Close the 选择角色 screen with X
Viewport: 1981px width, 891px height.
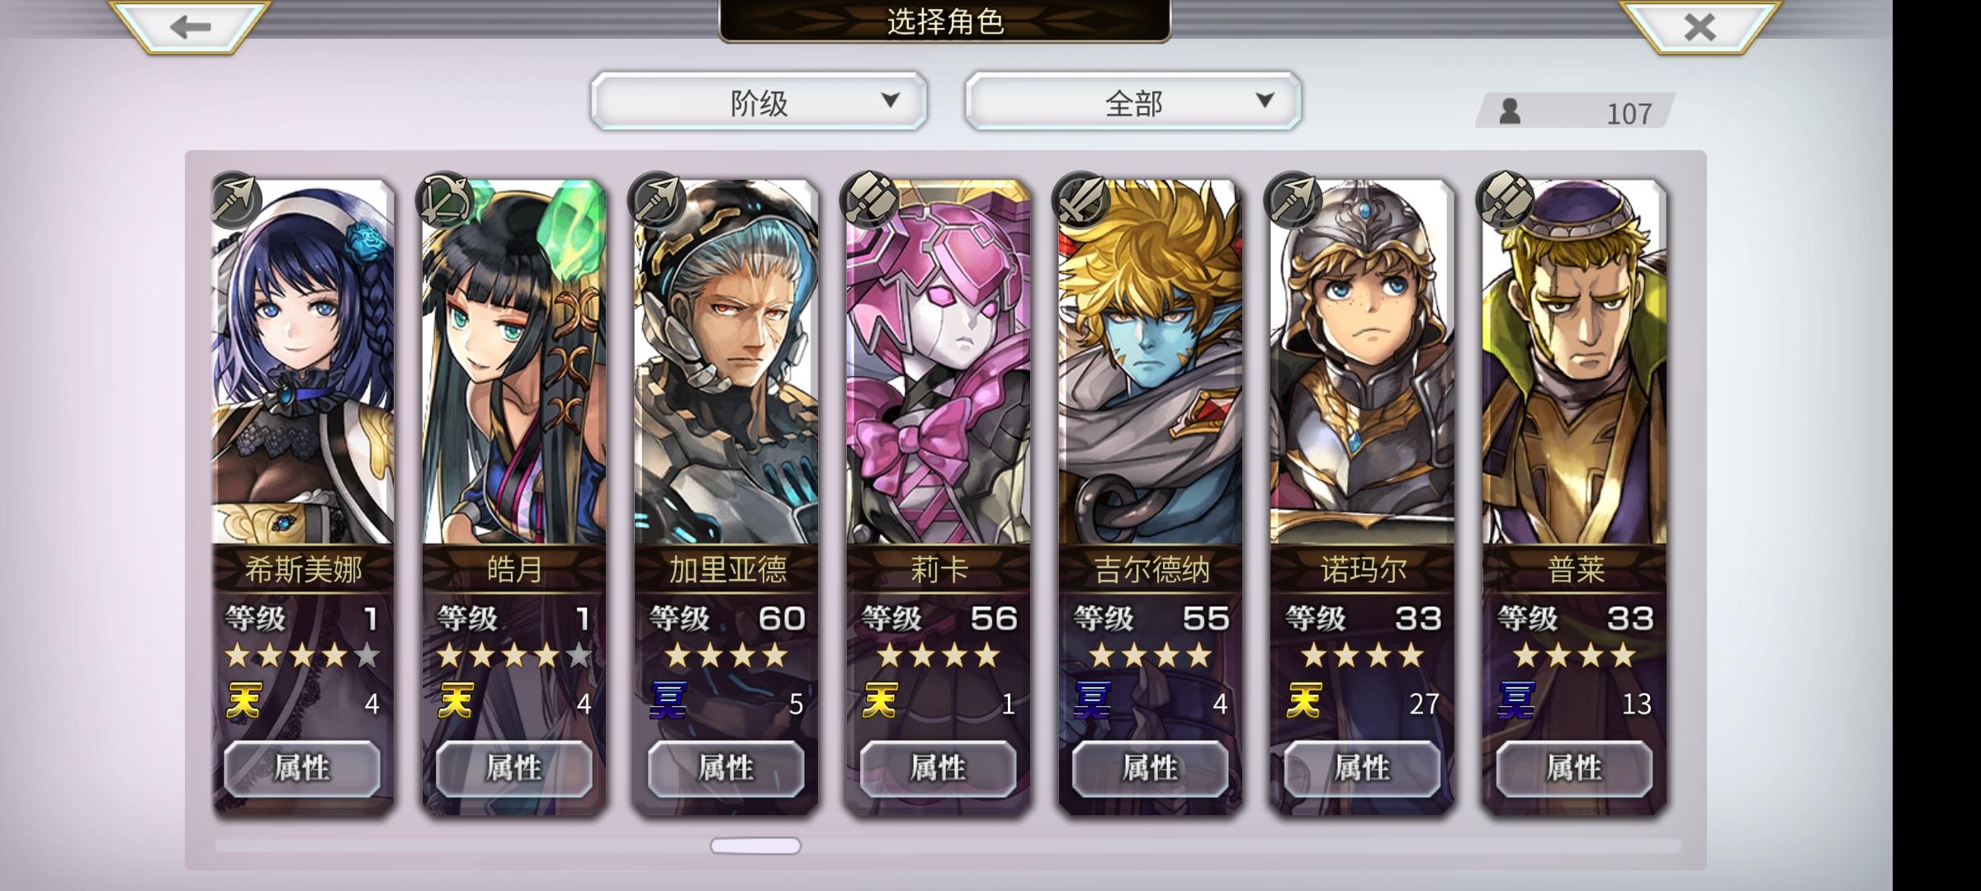(x=1700, y=26)
